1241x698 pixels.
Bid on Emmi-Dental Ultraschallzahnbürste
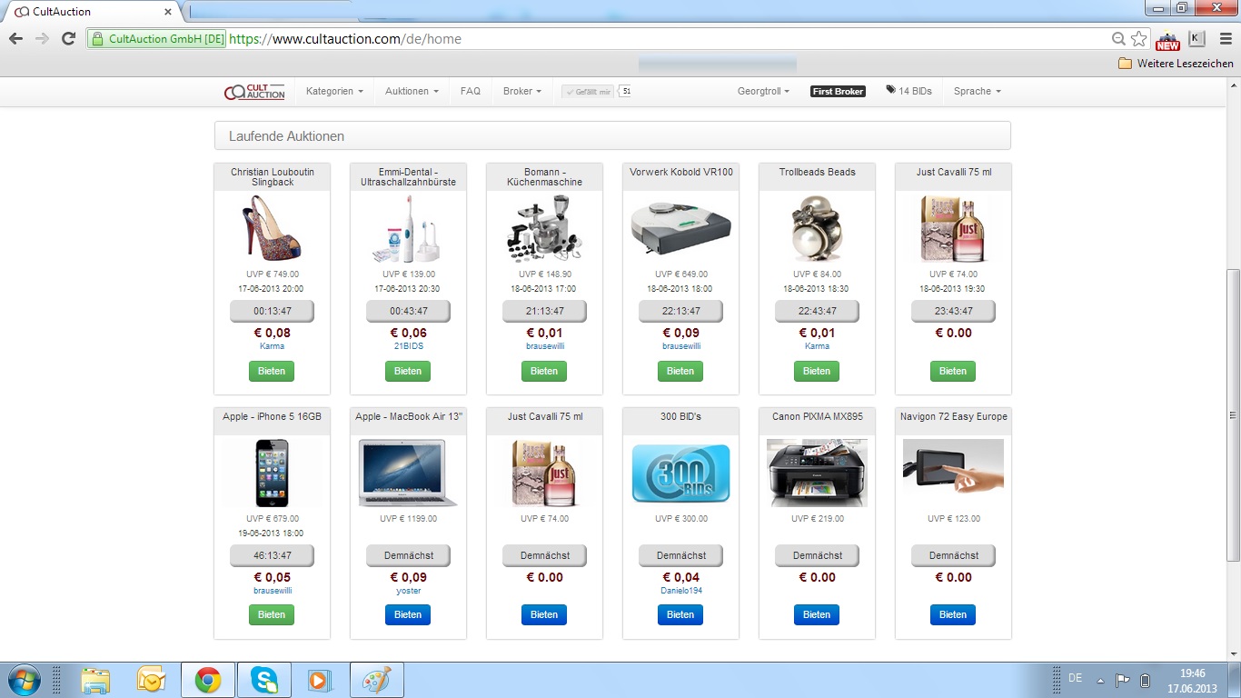coord(408,371)
